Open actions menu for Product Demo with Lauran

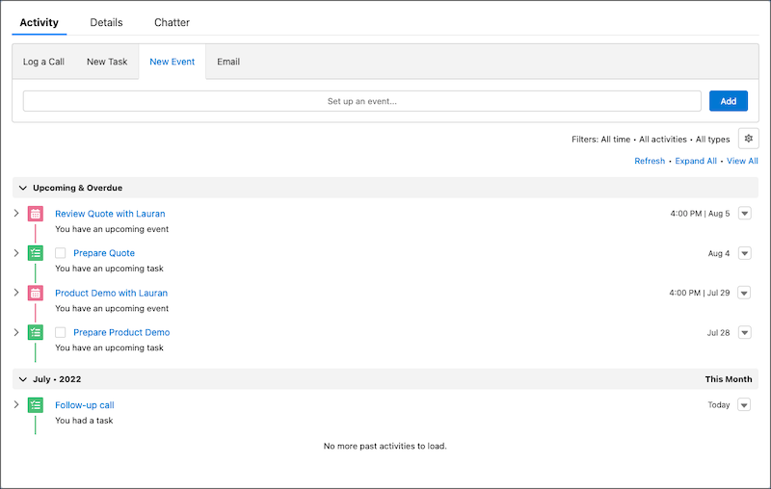744,293
